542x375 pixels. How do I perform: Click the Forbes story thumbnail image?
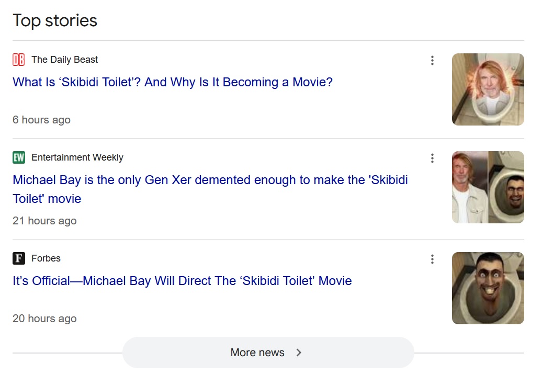click(488, 288)
